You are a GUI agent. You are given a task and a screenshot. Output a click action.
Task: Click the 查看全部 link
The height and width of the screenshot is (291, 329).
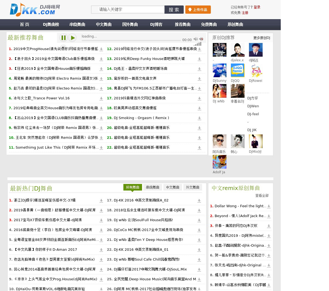pyautogui.click(x=262, y=195)
